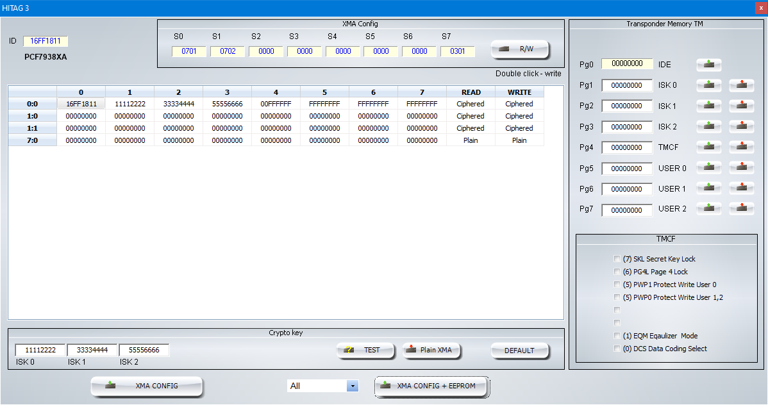Click the Pg0 IDE value field

click(x=627, y=63)
